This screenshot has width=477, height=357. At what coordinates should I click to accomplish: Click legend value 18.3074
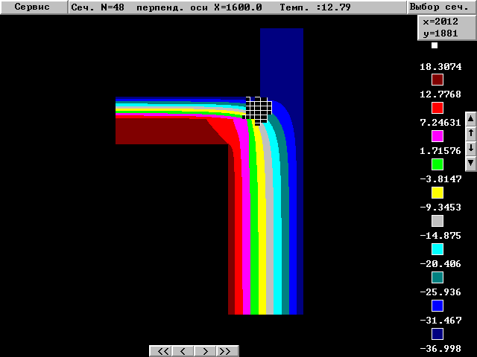tap(440, 67)
